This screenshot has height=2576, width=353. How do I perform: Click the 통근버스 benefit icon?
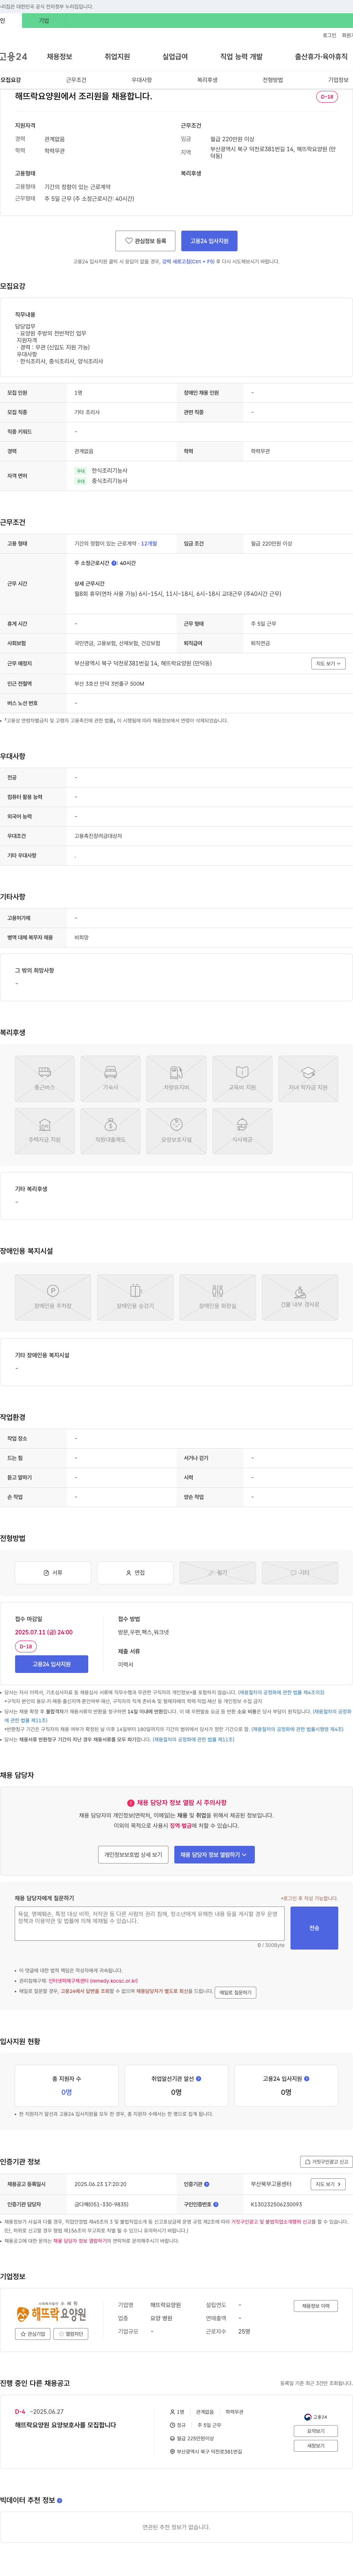pos(44,1079)
